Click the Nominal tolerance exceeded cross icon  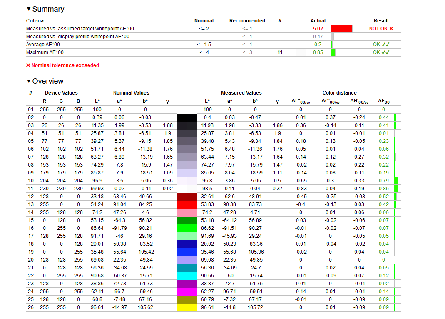(x=28, y=65)
